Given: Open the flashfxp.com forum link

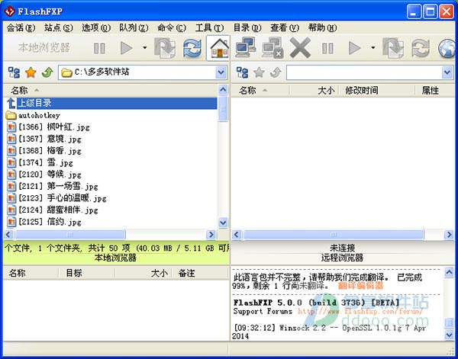Looking at the screenshot, I should [360, 311].
